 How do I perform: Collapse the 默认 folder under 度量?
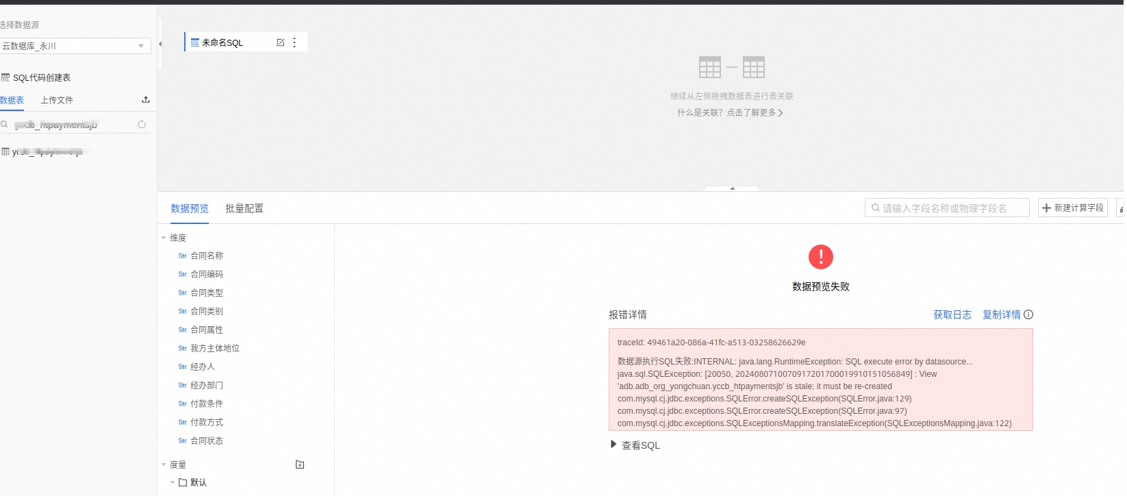click(x=173, y=482)
